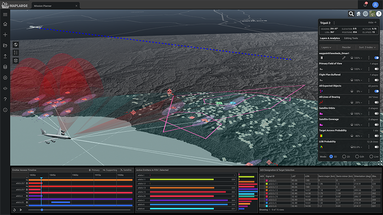Click the upload icon in left sidebar
Screen dimensions: 383x215
click(5, 56)
